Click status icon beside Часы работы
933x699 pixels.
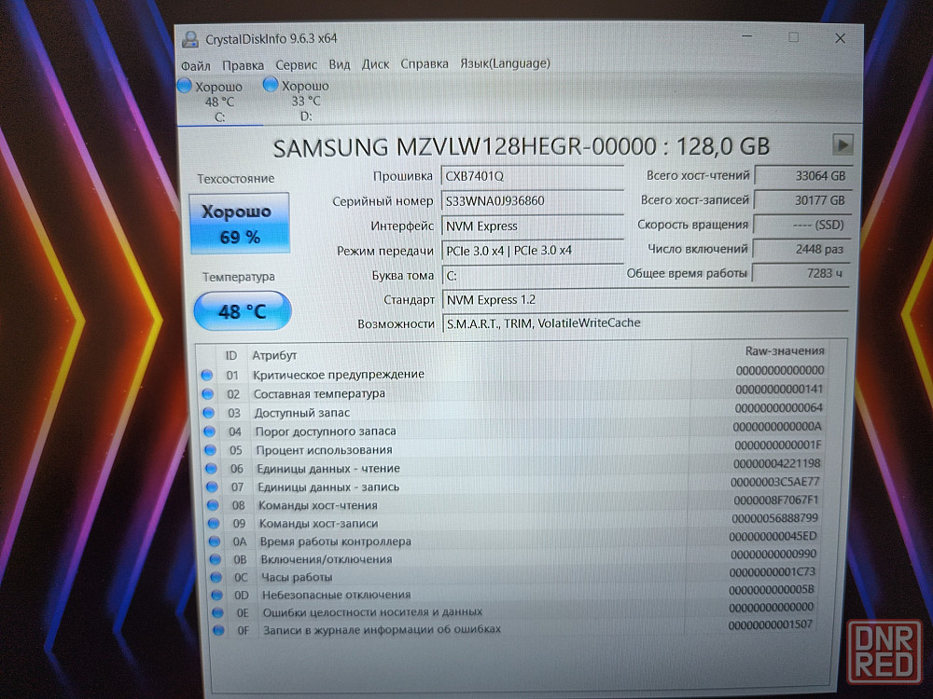coord(214,577)
